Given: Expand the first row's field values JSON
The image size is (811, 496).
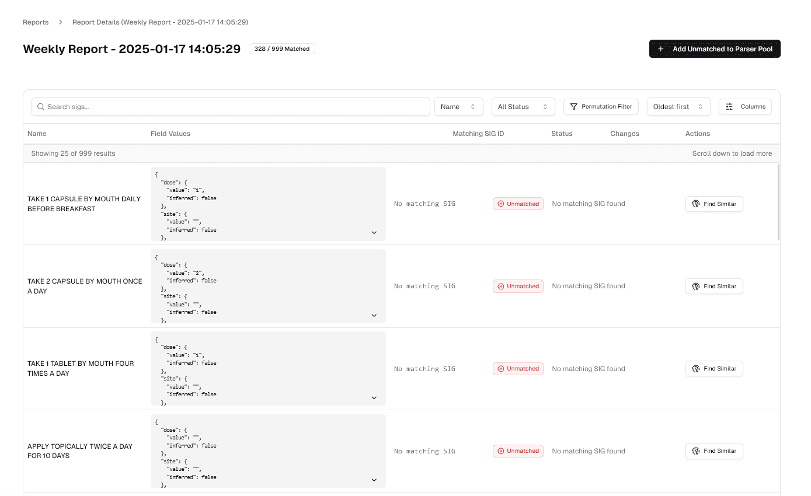Looking at the screenshot, I should (x=374, y=233).
